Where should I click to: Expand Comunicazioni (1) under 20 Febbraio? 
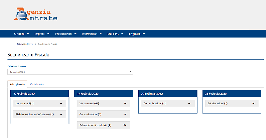(x=168, y=103)
